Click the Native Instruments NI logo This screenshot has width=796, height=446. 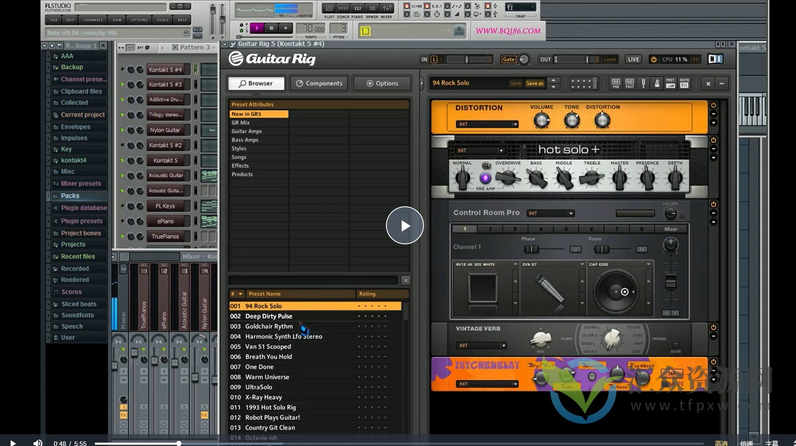click(715, 59)
